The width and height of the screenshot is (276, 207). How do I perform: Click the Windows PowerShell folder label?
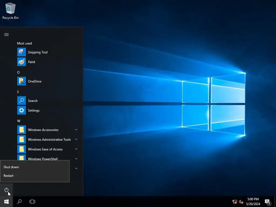tap(43, 158)
